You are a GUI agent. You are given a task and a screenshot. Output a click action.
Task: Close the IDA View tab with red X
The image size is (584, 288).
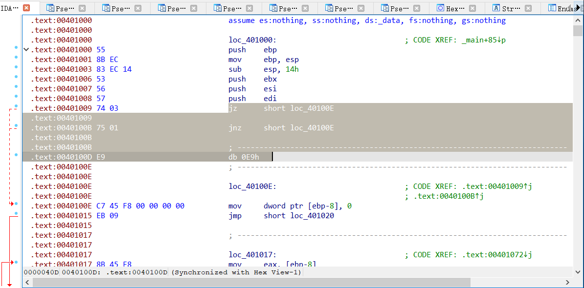26,8
